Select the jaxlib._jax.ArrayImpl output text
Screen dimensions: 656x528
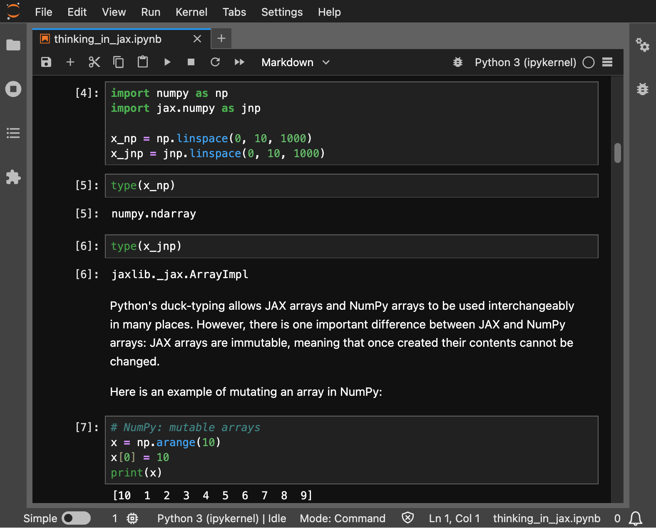[x=180, y=274]
